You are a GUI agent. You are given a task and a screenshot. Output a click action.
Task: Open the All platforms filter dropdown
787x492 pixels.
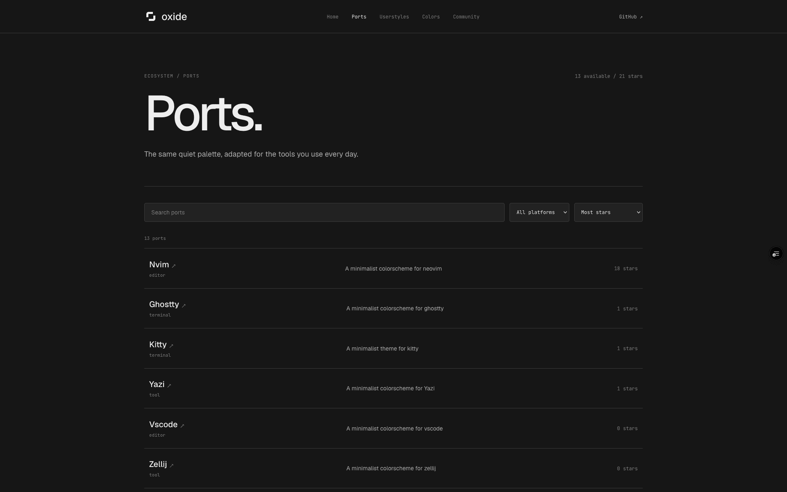point(539,212)
